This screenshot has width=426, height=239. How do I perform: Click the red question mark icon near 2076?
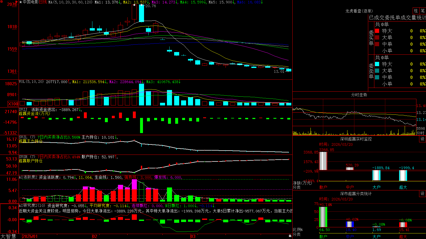click(17, 2)
